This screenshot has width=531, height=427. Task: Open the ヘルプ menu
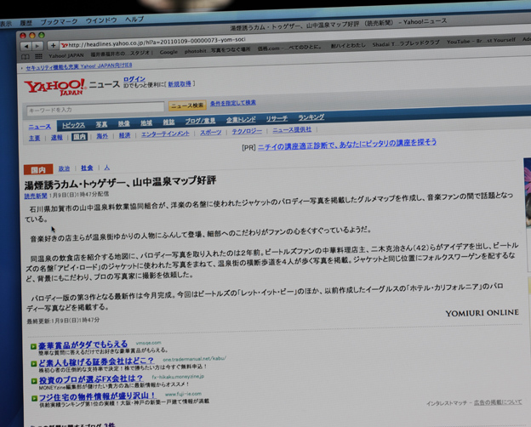[134, 20]
